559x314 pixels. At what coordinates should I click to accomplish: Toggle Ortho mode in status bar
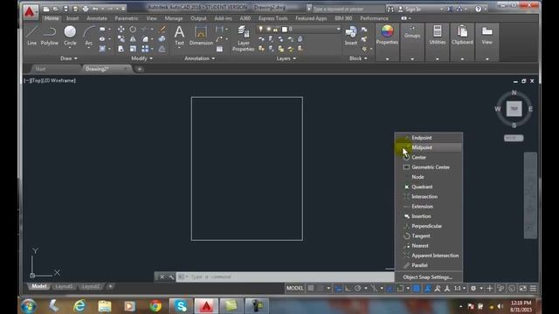click(348, 289)
